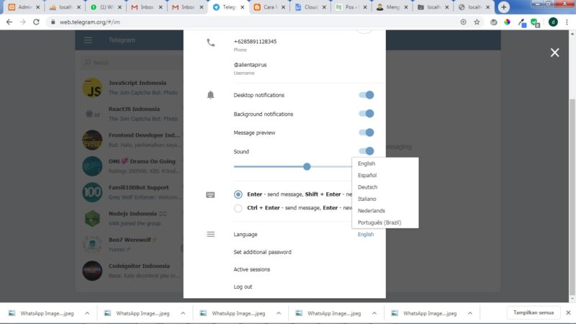
Task: Close the Telegram browser tab
Action: 242,7
